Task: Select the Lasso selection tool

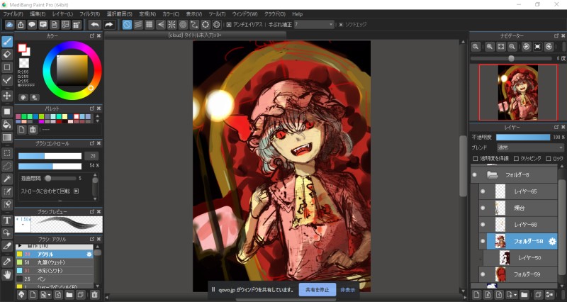Action: click(x=7, y=166)
